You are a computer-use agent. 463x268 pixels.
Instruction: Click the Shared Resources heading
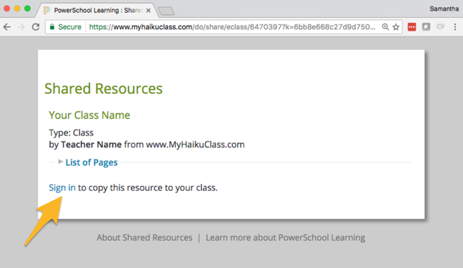point(104,88)
